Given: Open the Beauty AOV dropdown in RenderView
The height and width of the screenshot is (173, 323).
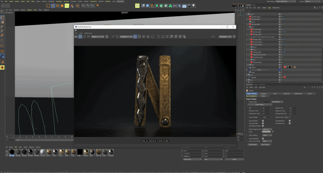Looking at the screenshot, I should pyautogui.click(x=98, y=36).
